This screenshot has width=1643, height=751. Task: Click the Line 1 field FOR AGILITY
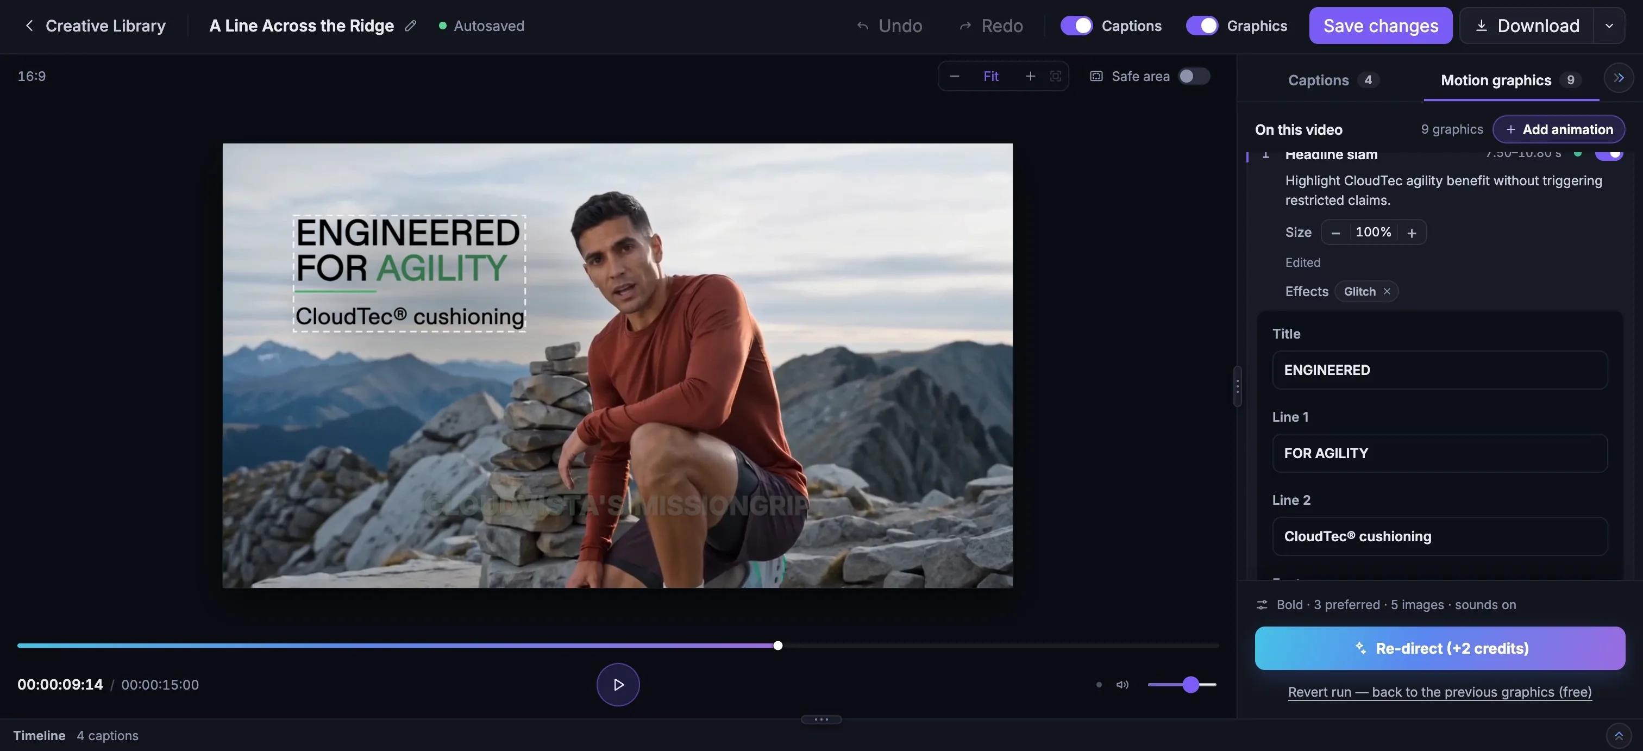click(x=1440, y=453)
